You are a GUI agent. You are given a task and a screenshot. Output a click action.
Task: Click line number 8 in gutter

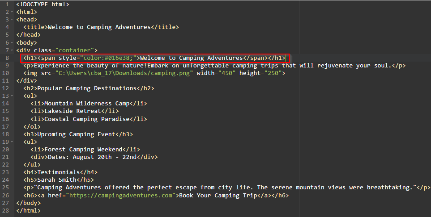[7, 58]
